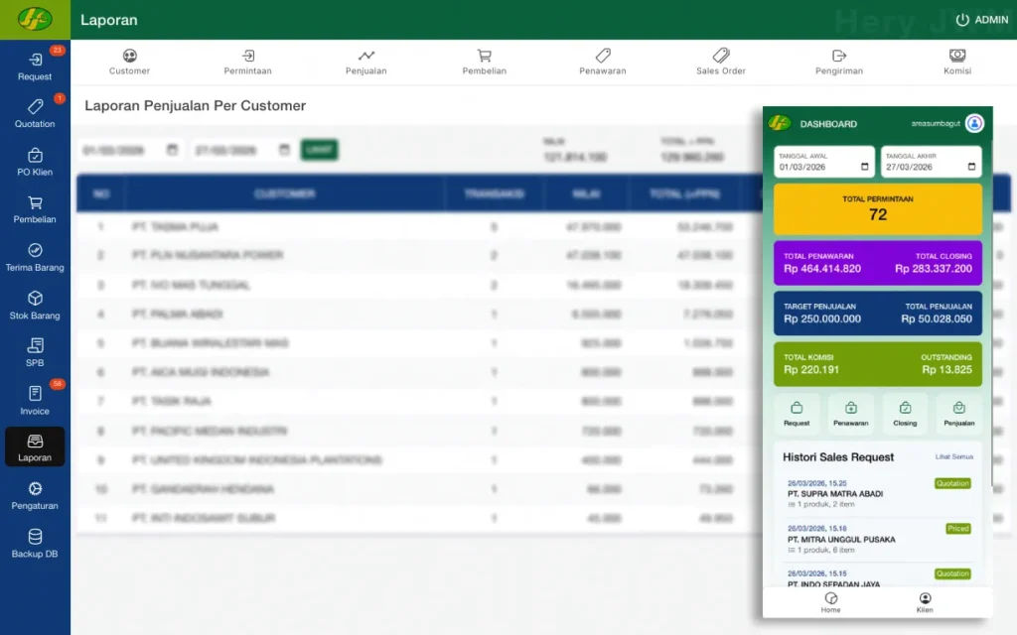Viewport: 1017px width, 635px height.
Task: Open the Klien tab in bottom navigation
Action: (925, 603)
